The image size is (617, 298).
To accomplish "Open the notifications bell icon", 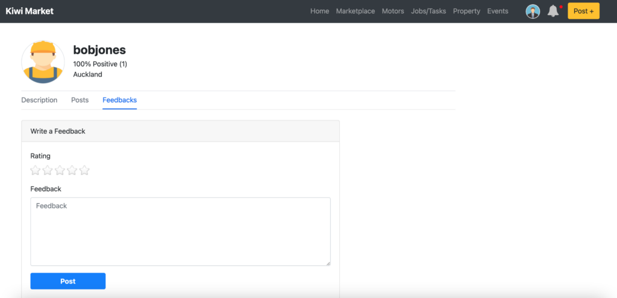I will pyautogui.click(x=553, y=11).
